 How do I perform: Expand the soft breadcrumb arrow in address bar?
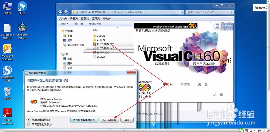[x=118, y=12]
